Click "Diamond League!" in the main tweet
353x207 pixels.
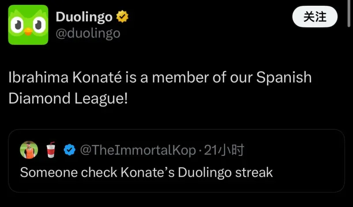click(68, 98)
